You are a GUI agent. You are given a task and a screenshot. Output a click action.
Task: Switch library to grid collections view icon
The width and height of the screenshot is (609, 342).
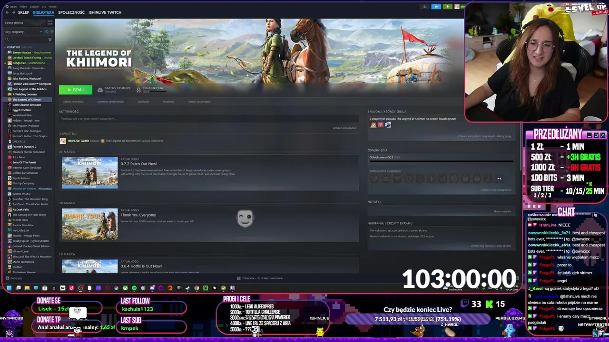pyautogui.click(x=49, y=23)
